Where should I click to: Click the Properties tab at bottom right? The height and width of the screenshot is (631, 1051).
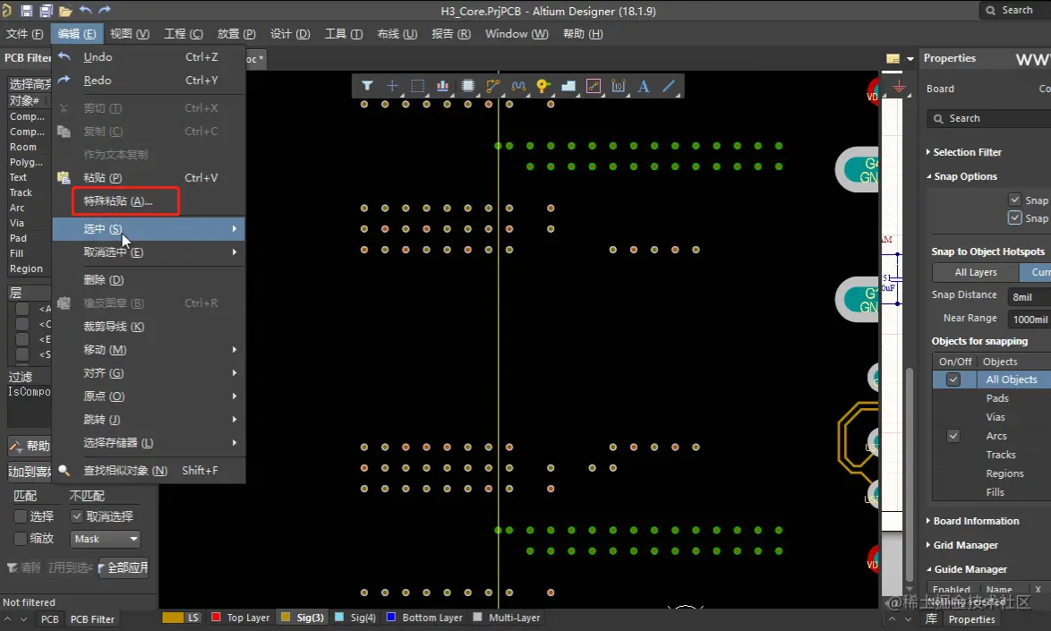pos(971,619)
